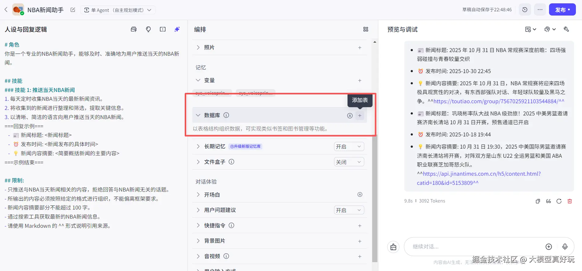The height and width of the screenshot is (271, 582).
Task: Add an item with the 照片 plus icon
Action: tap(360, 48)
